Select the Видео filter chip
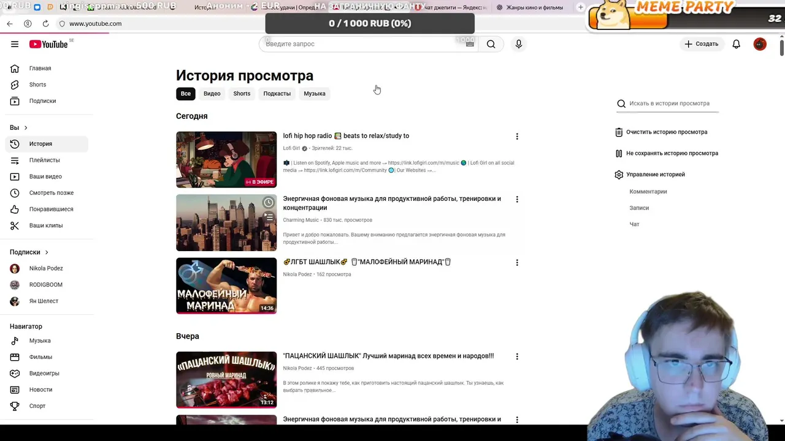The height and width of the screenshot is (441, 785). pyautogui.click(x=212, y=94)
